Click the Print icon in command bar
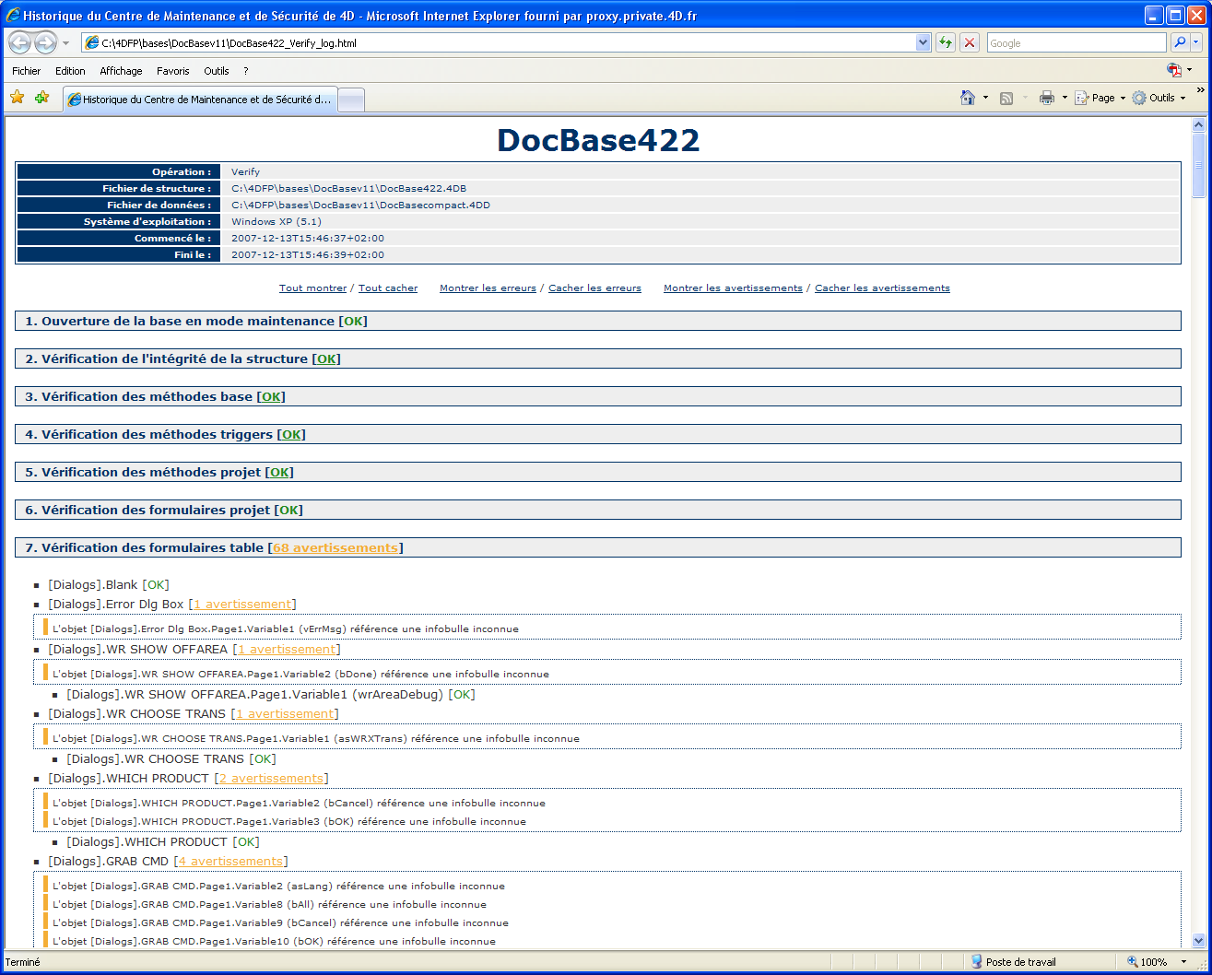The height and width of the screenshot is (975, 1212). (1046, 98)
